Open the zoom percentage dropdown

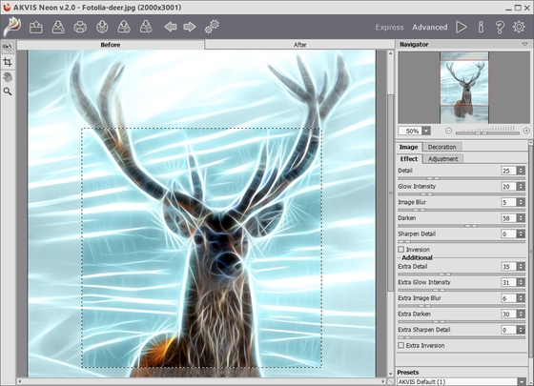[x=426, y=131]
